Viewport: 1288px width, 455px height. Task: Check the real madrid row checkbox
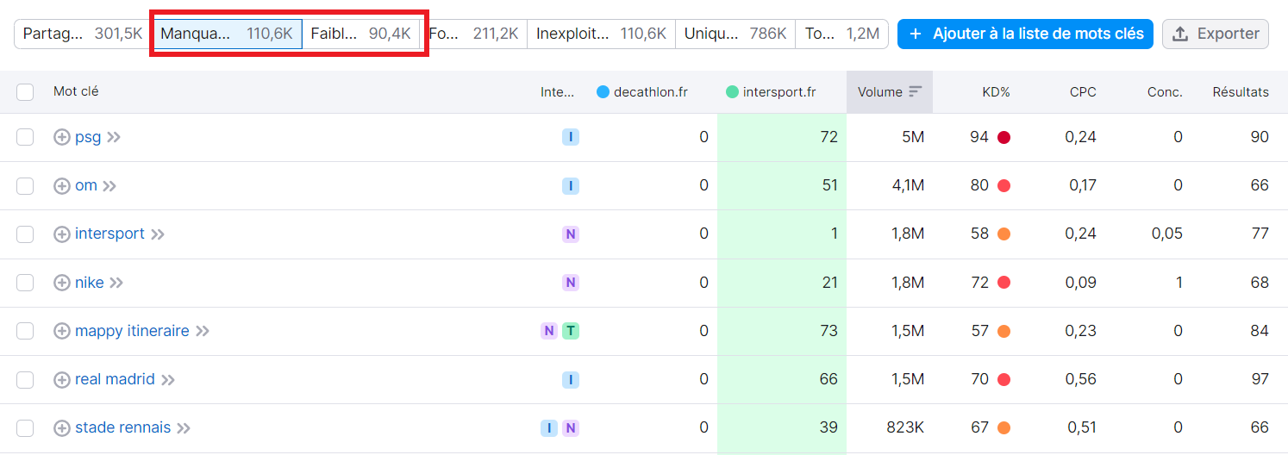25,379
